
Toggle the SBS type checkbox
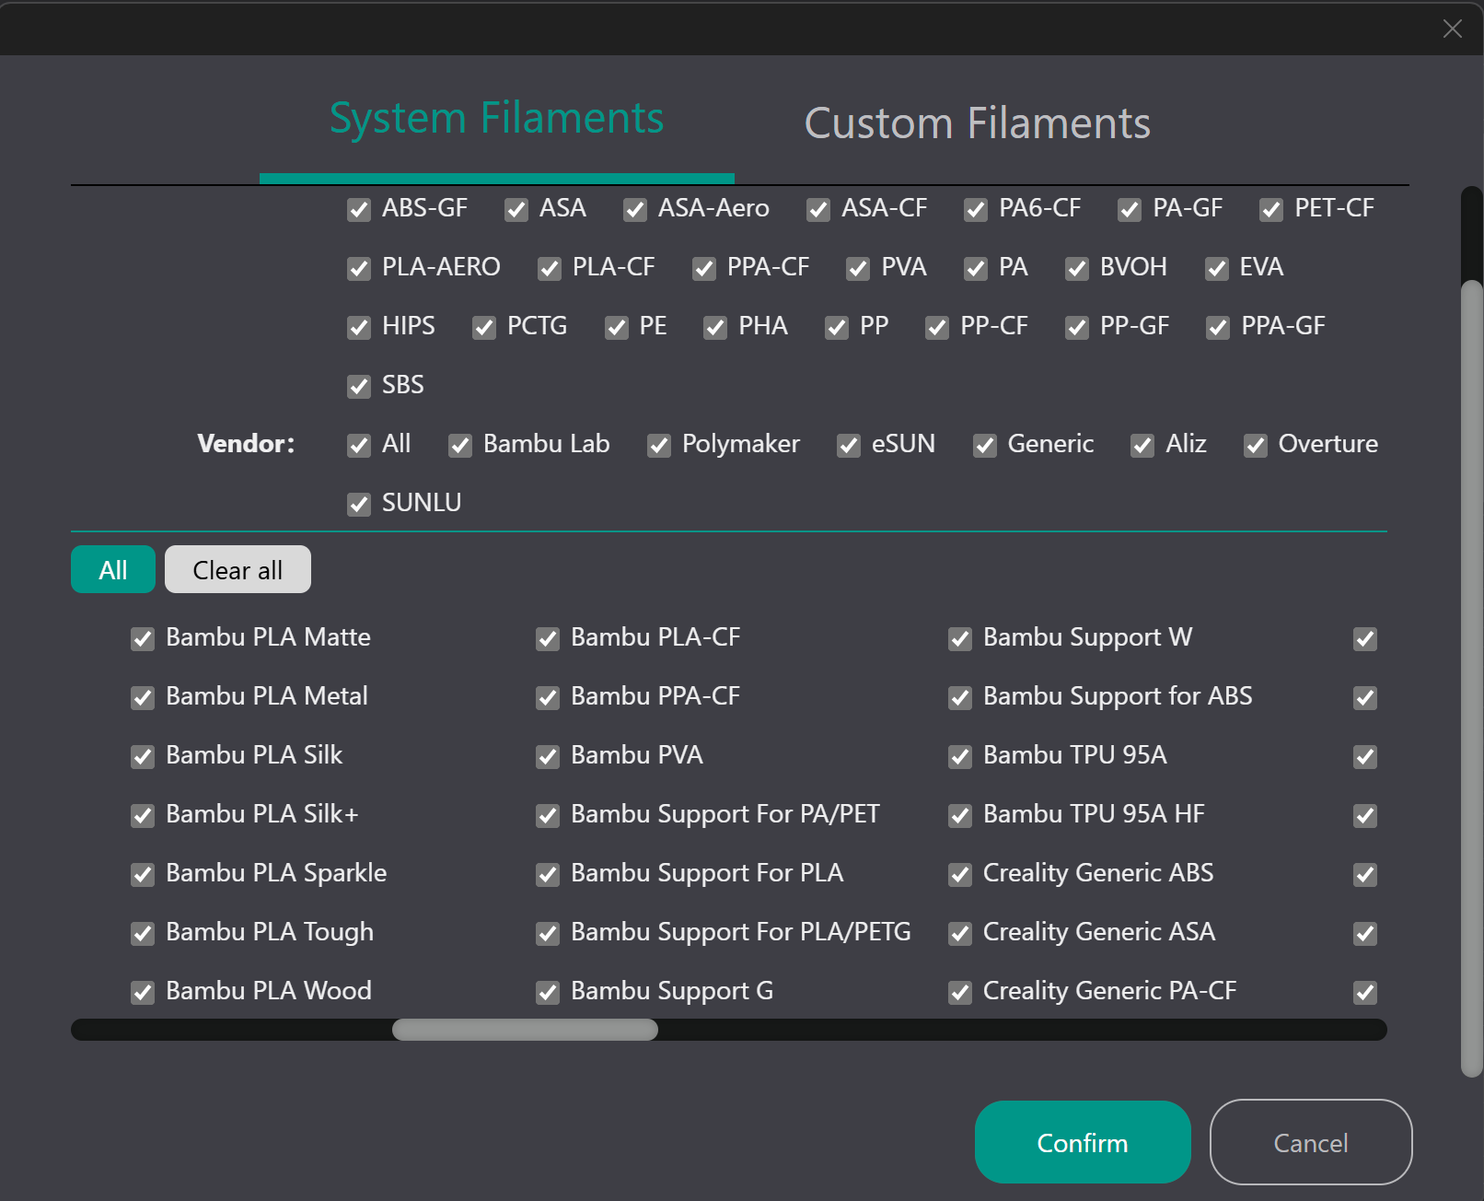coord(359,387)
